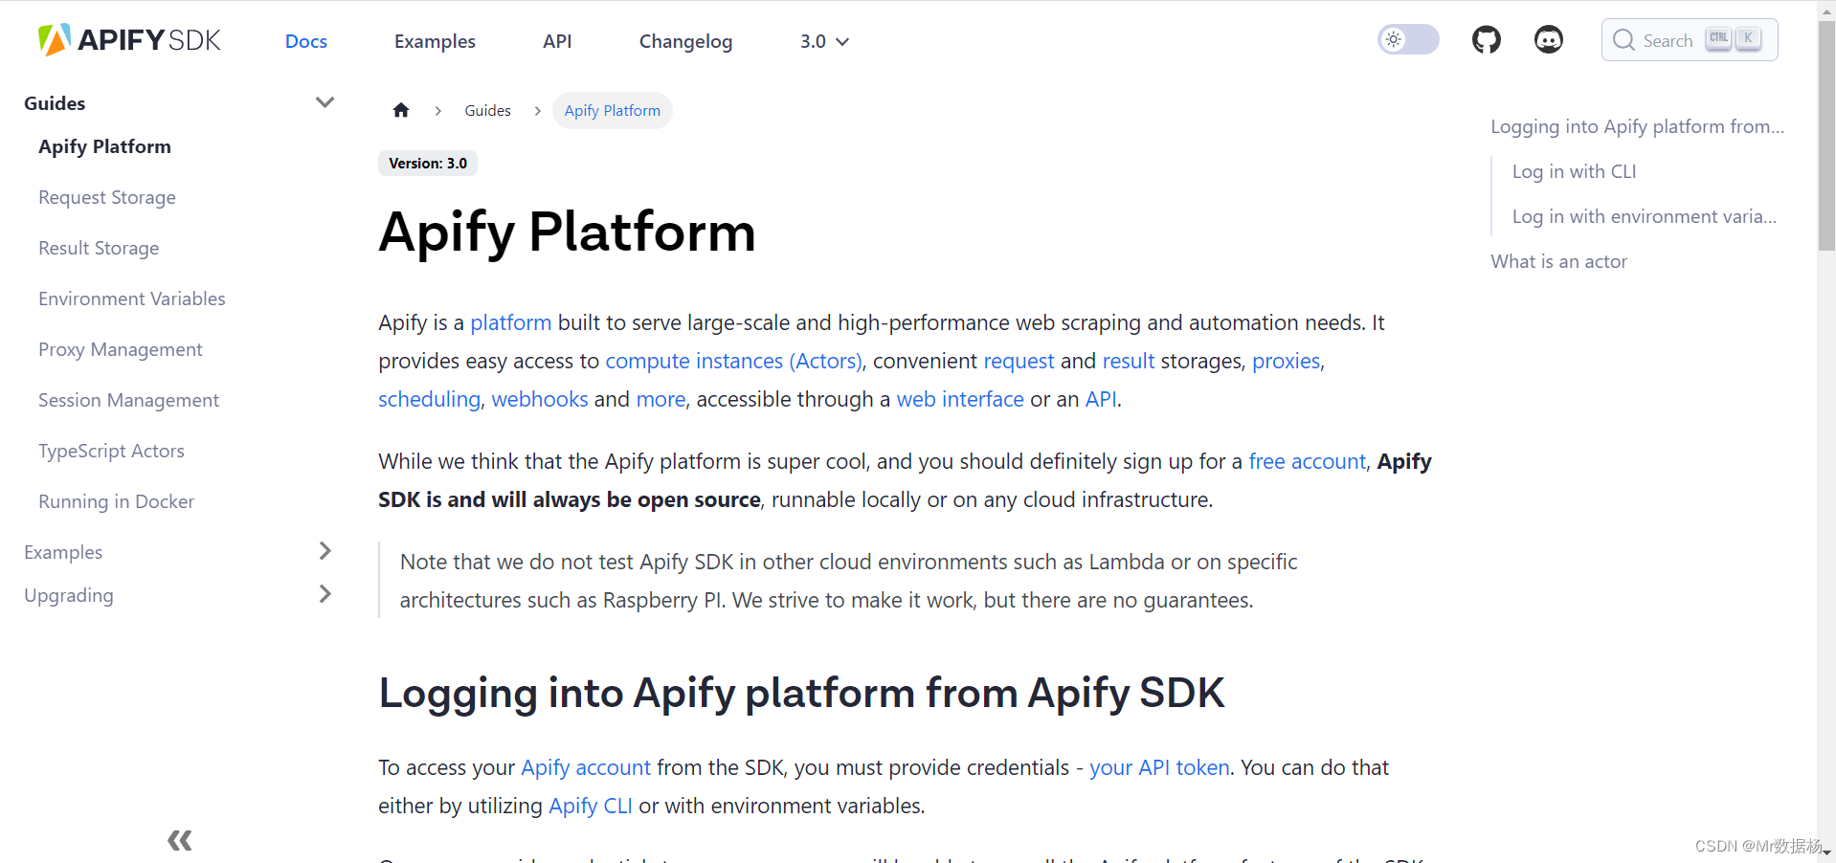
Task: Open the Changelog navbar item
Action: pyautogui.click(x=685, y=41)
